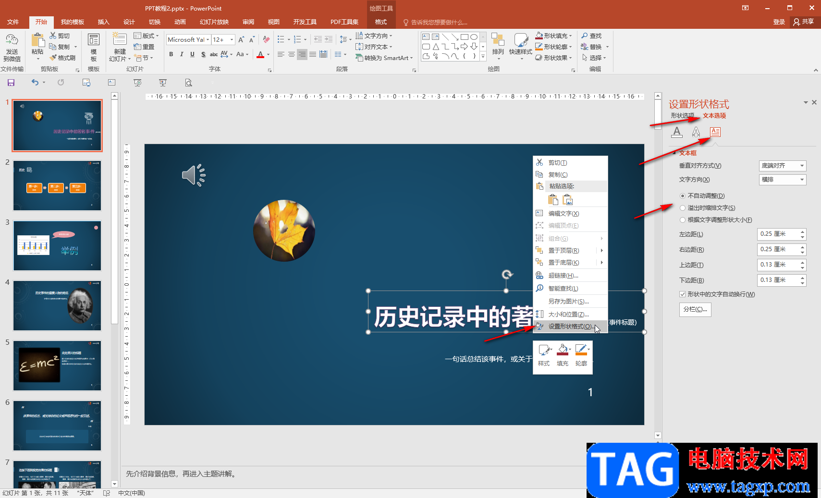Select the rectangle shape in shapes gallery
Screen dimensions: 821x498
point(464,36)
